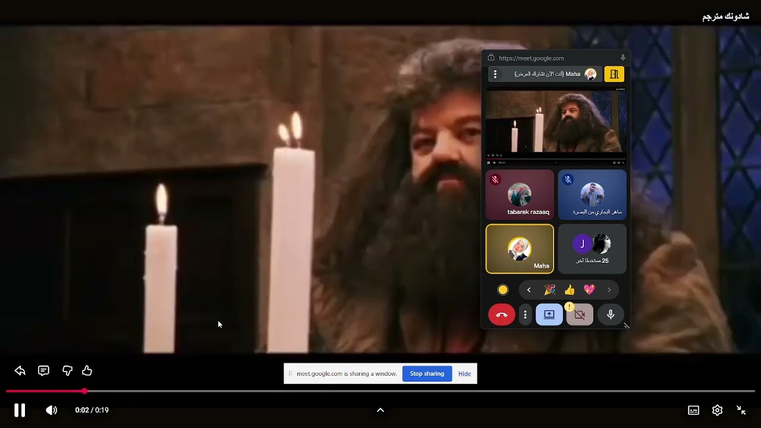
Task: Click the drag handle on the sharing bar
Action: (290, 374)
